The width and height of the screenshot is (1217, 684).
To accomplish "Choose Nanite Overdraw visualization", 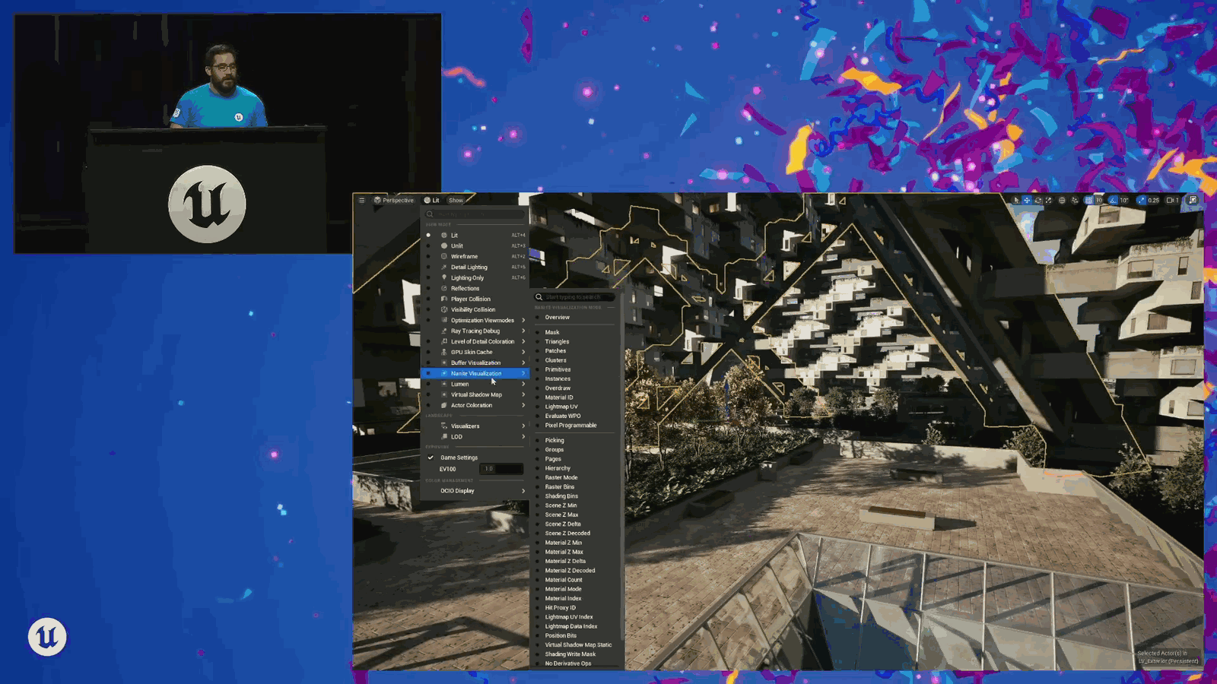I will point(558,388).
